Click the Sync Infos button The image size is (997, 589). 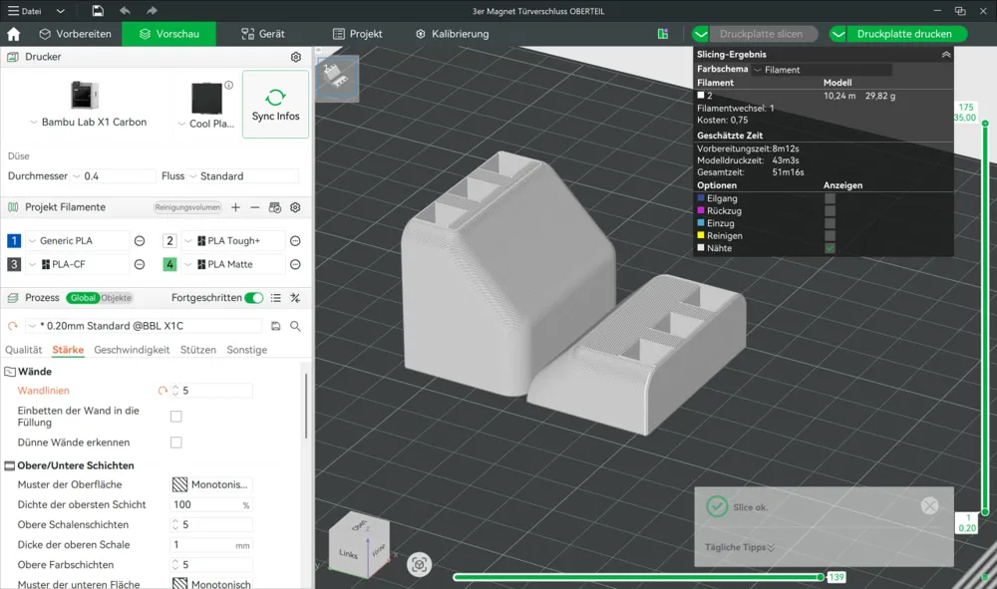click(275, 105)
